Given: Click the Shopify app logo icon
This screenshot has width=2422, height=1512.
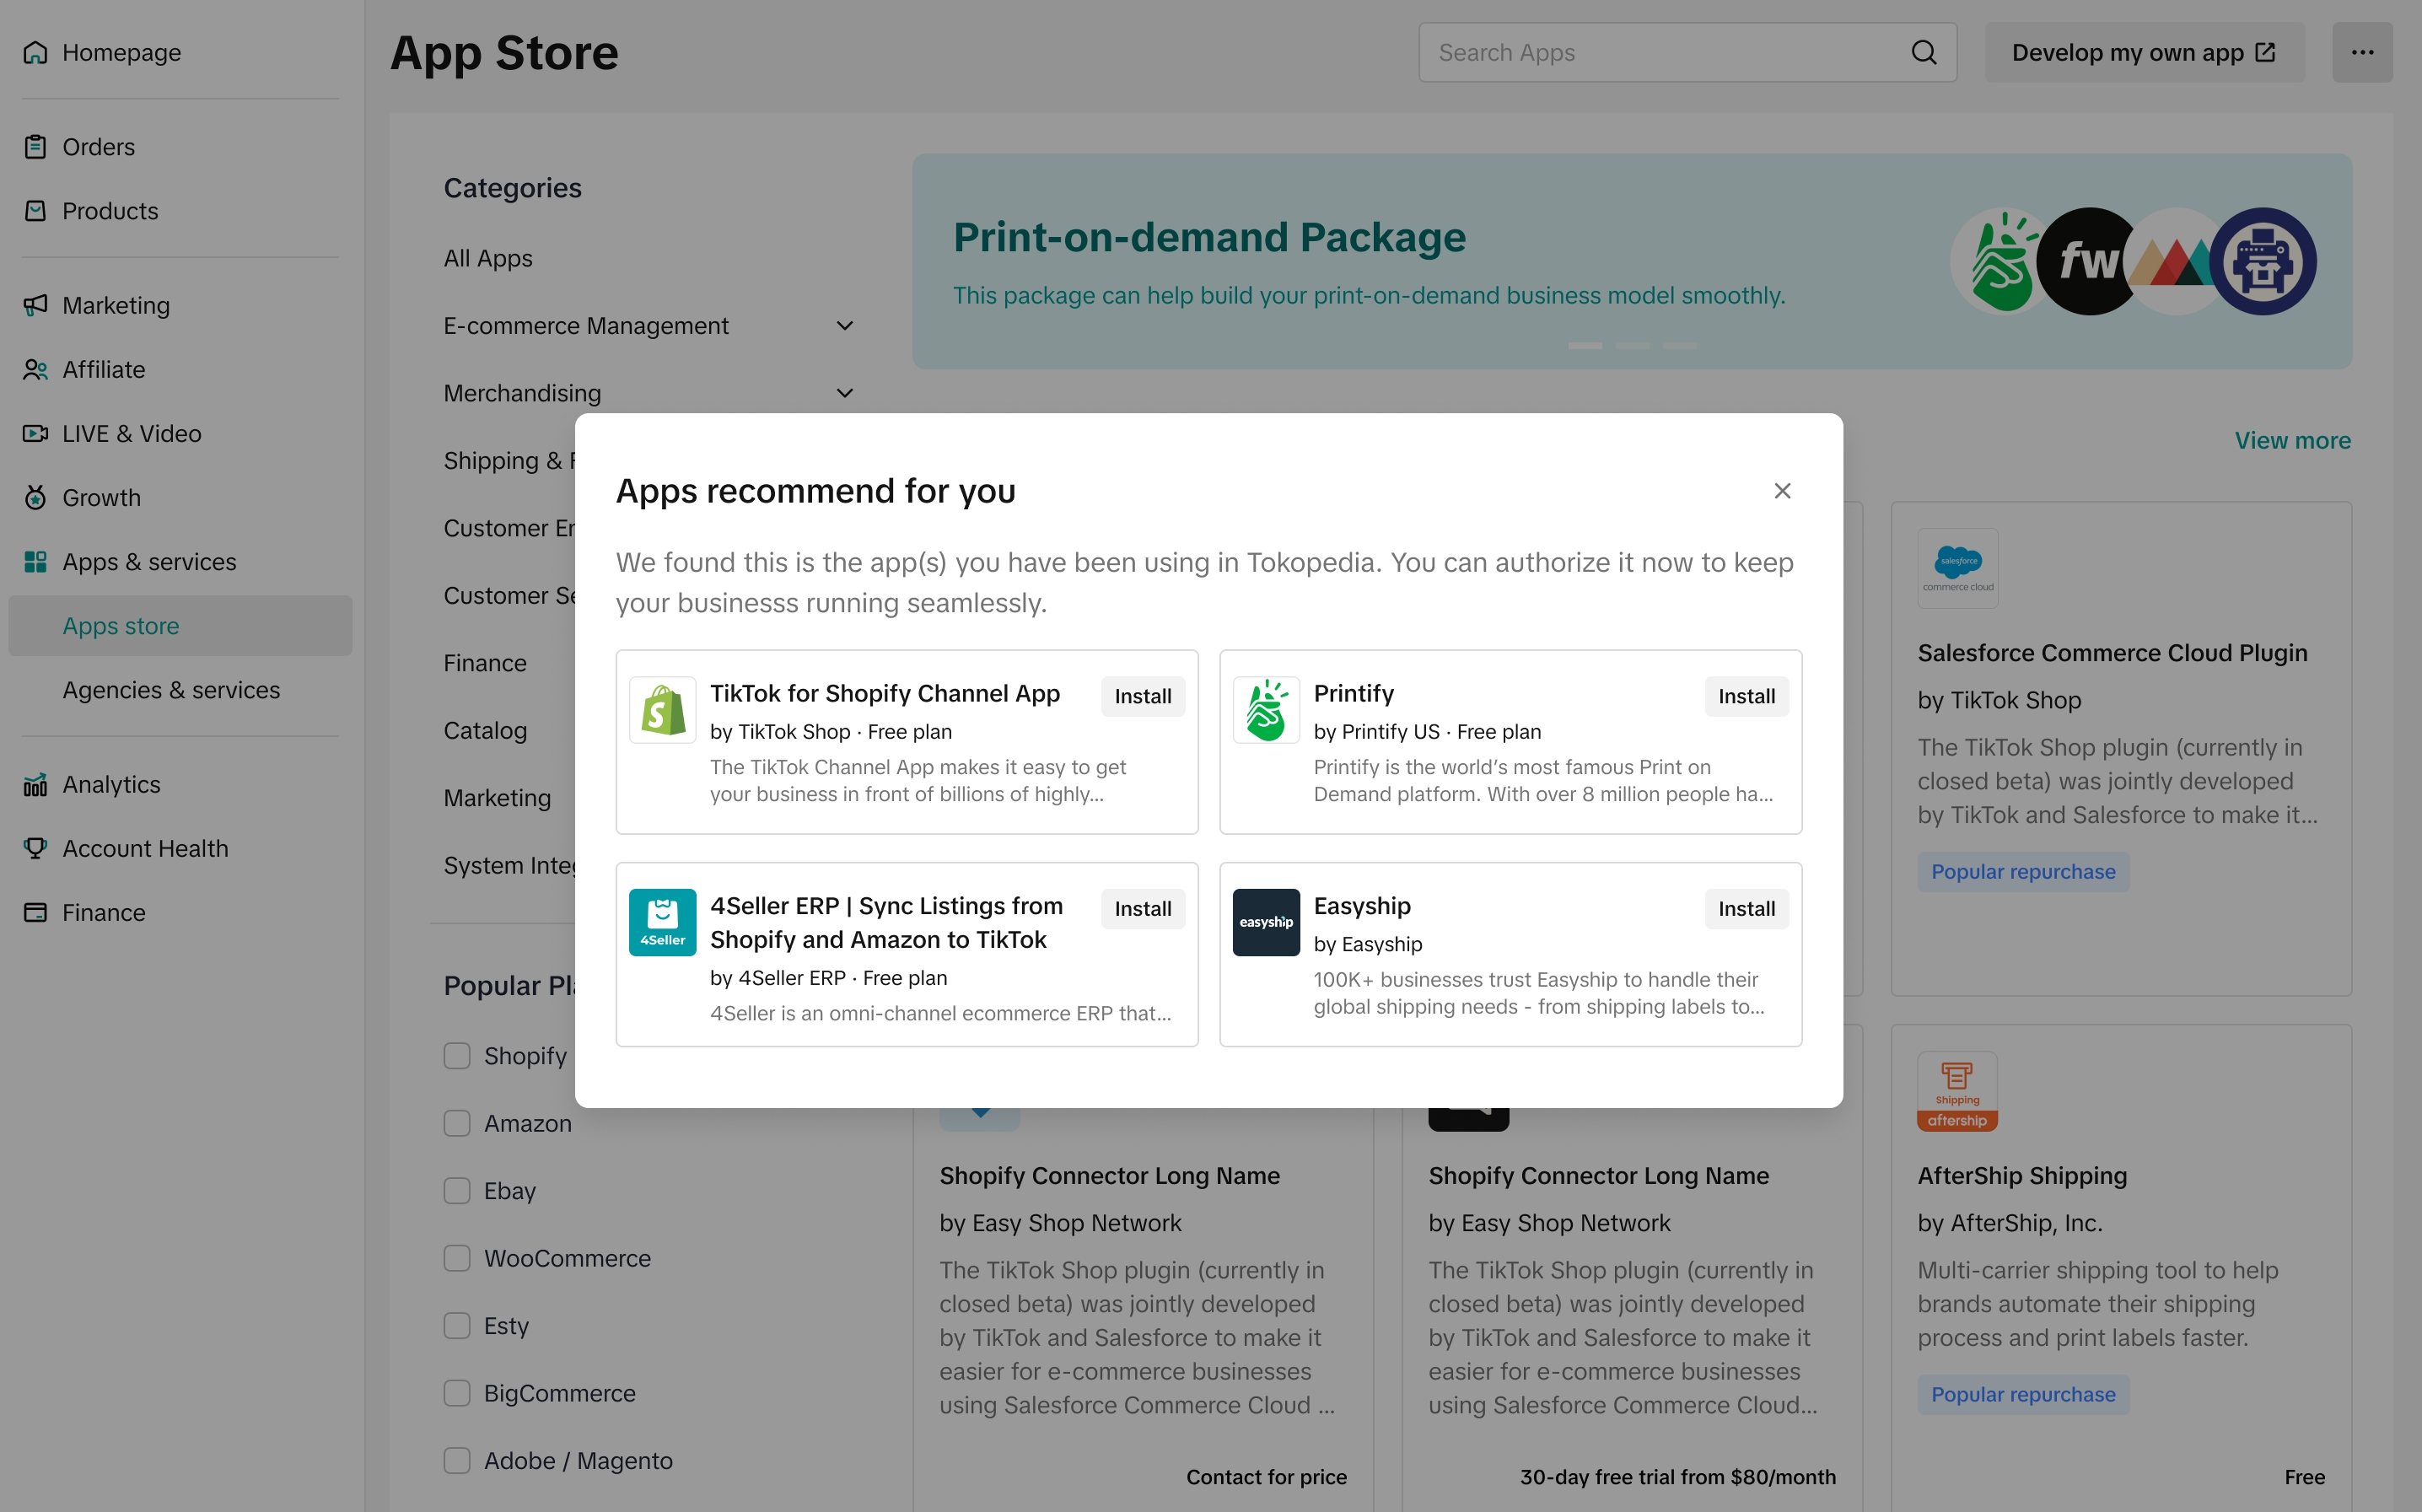Looking at the screenshot, I should (662, 710).
